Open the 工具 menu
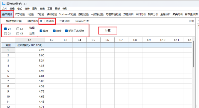Screen dimensions: 199x108 coord(50,9)
